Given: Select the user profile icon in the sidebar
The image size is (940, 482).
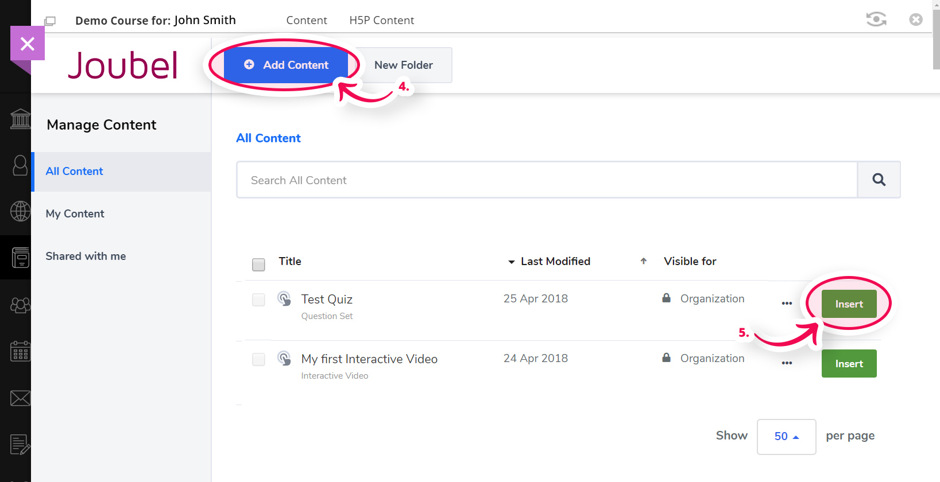Looking at the screenshot, I should pyautogui.click(x=20, y=165).
